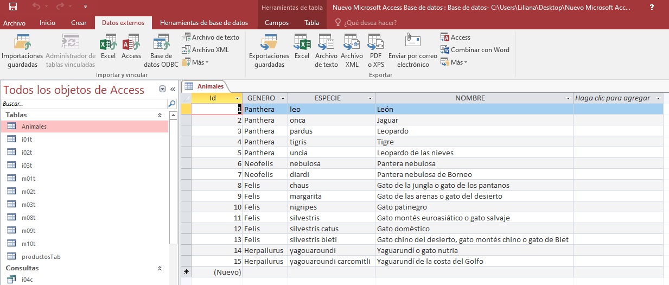Open NOMBRE column filter dropdown
Viewport: 669px width, 285px height.
[x=569, y=98]
